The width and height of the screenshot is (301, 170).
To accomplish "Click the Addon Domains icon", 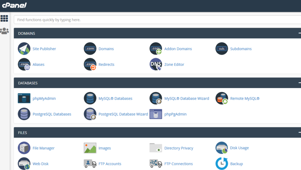I will [x=156, y=48].
